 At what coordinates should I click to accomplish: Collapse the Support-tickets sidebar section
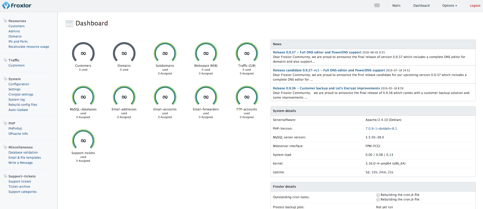[22, 176]
